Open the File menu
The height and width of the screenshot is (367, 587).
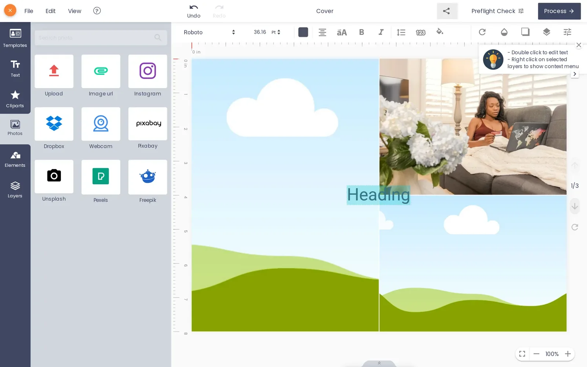(29, 11)
